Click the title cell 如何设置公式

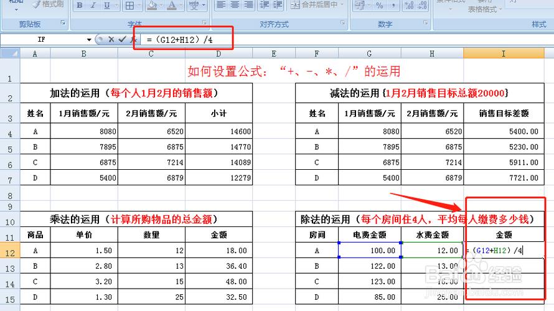(x=294, y=72)
